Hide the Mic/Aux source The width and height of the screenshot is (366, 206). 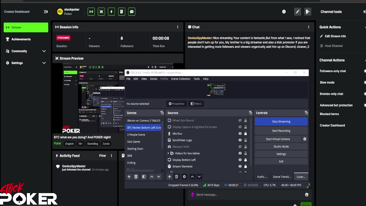[x=240, y=134]
